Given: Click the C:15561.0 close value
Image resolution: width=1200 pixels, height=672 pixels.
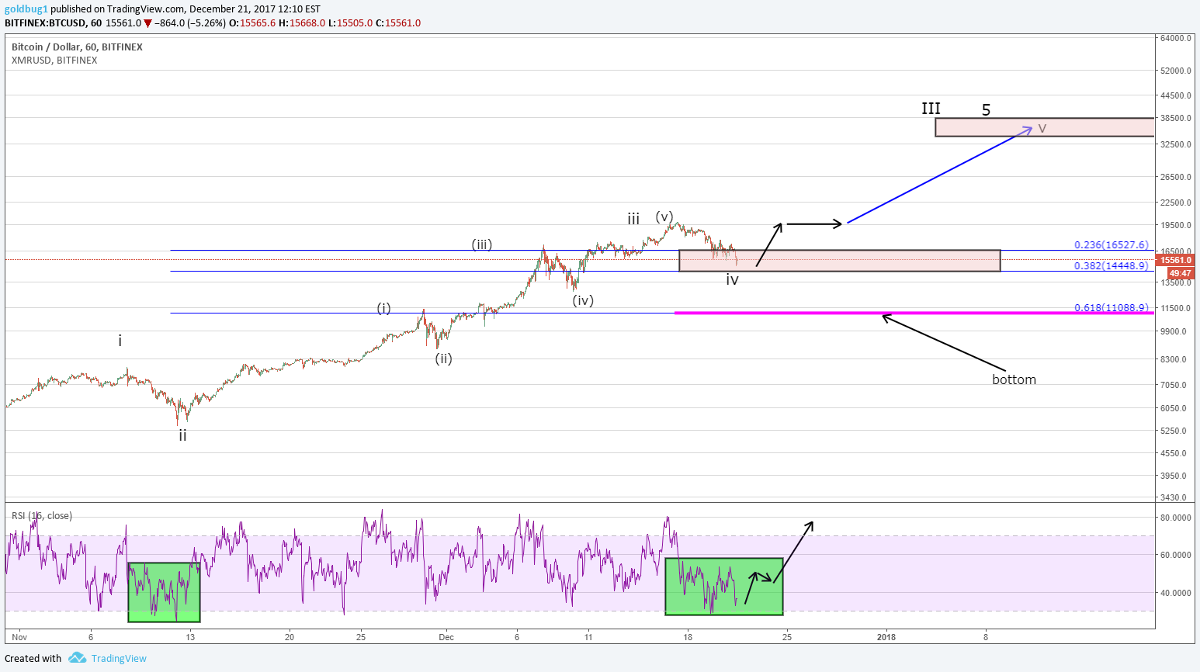Looking at the screenshot, I should tap(398, 23).
